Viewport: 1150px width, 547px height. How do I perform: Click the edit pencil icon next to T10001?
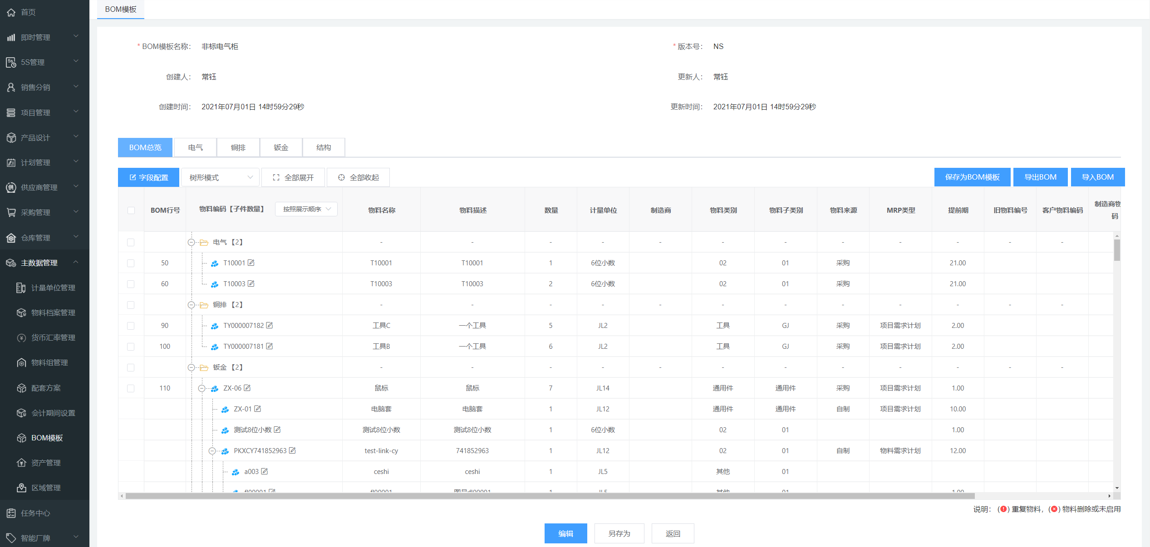(x=251, y=263)
